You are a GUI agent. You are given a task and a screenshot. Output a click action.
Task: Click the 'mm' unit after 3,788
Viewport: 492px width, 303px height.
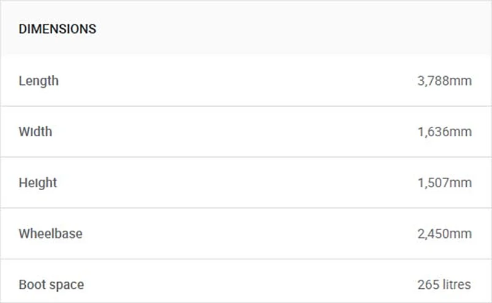pyautogui.click(x=461, y=80)
